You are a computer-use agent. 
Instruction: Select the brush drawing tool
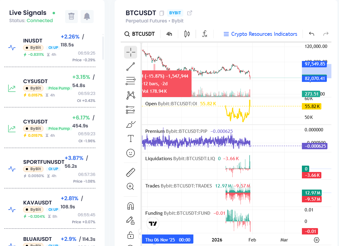131,124
